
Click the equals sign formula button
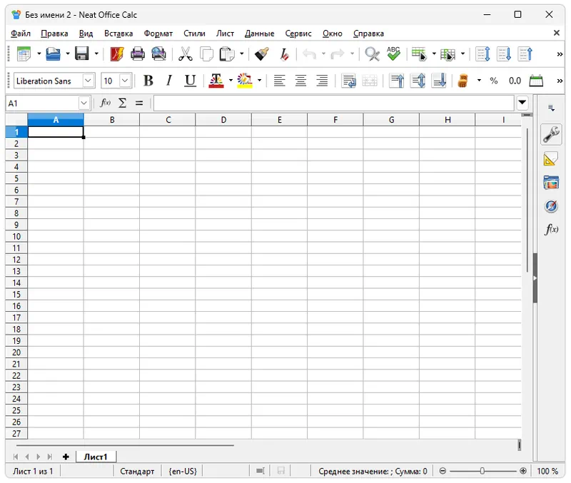[x=139, y=103]
